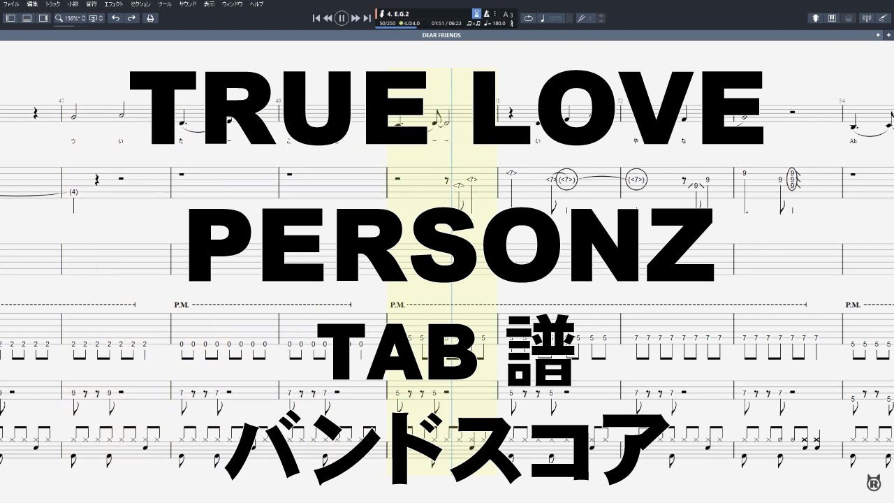The height and width of the screenshot is (503, 894).
Task: Pause playback with the round button
Action: tap(342, 18)
